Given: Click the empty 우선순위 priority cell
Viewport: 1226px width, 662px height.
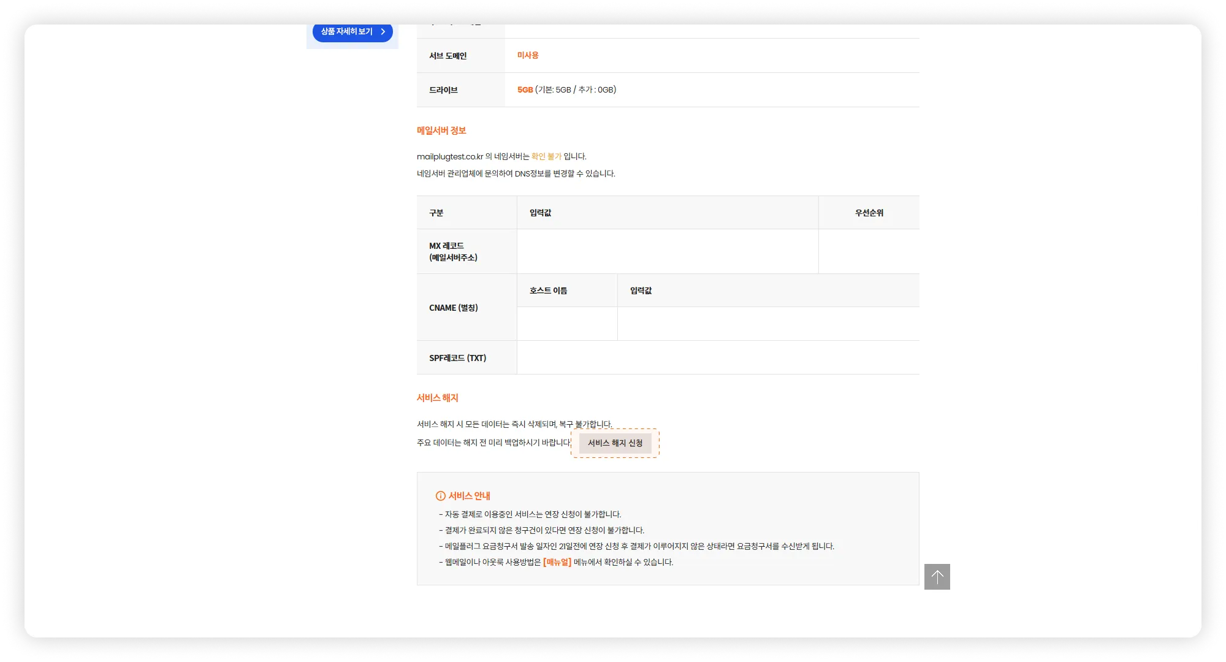Looking at the screenshot, I should coord(869,251).
